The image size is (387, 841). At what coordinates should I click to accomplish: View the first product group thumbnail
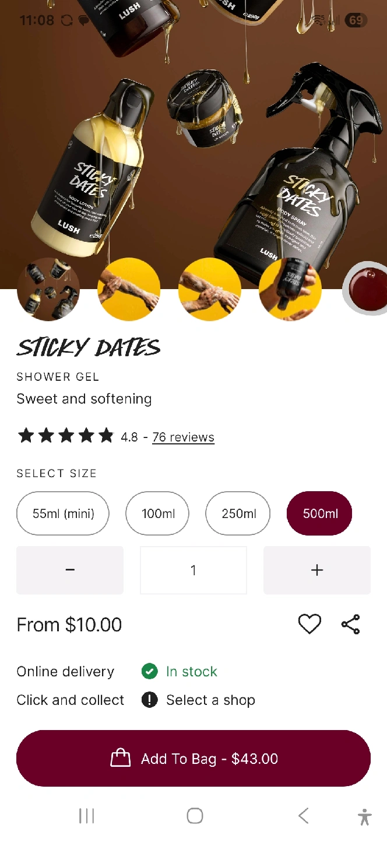[48, 289]
